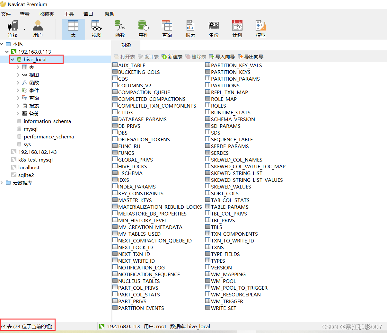Click the hive_local database icon
Image resolution: width=387 pixels, height=333 pixels.
(x=19, y=59)
